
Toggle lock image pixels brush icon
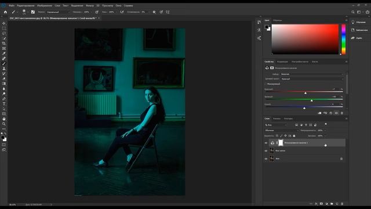[x=281, y=136]
